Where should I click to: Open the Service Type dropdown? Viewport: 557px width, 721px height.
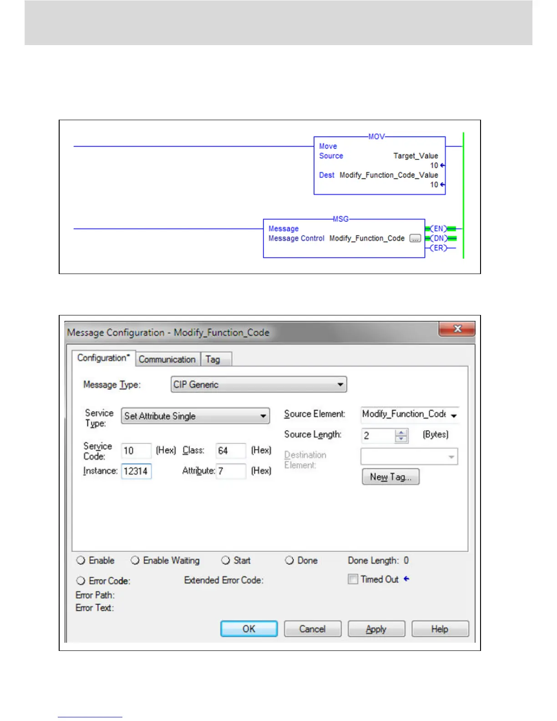point(195,416)
